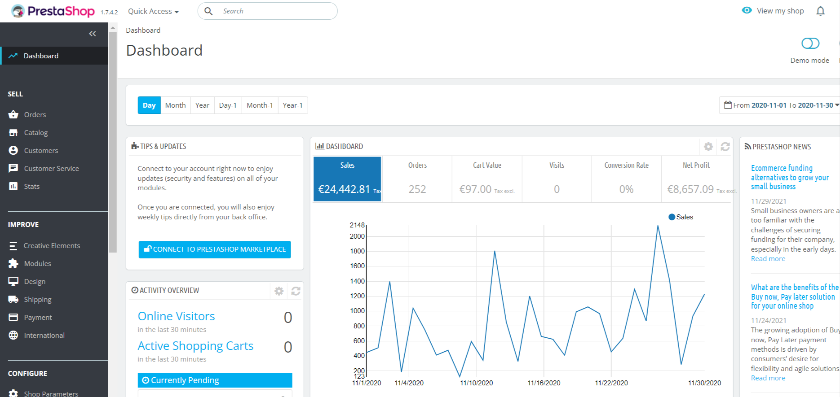The height and width of the screenshot is (397, 840).
Task: Collapse the sidebar with double-chevron icon
Action: coord(93,34)
